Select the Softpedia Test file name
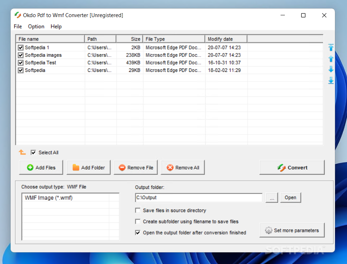This screenshot has width=347, height=264. [x=40, y=63]
